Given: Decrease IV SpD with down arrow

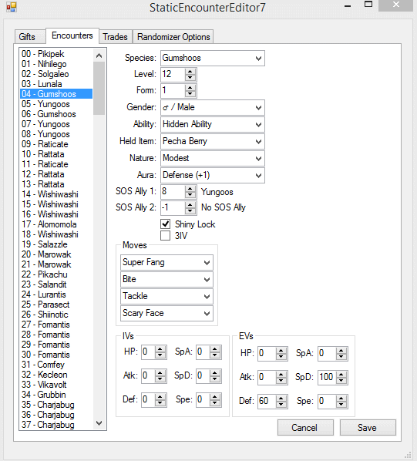Looking at the screenshot, I should [215, 379].
